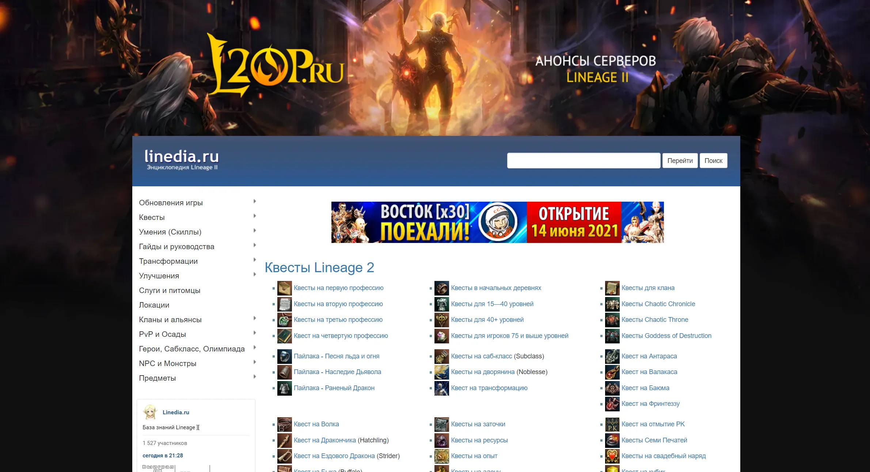
Task: Click the wing icon for Noblesse quests
Action: tap(441, 372)
